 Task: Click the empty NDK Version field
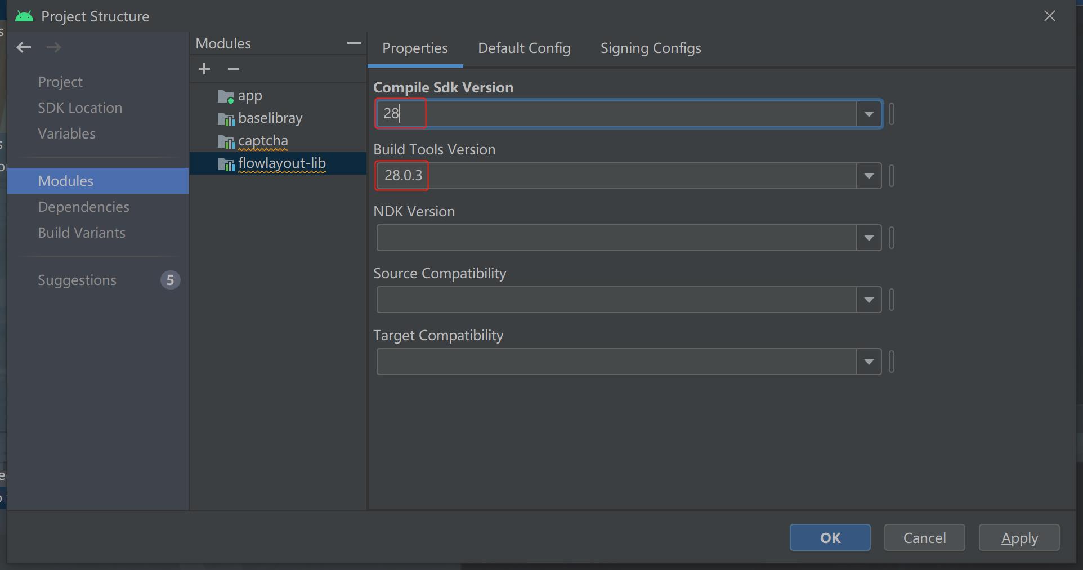pyautogui.click(x=617, y=238)
